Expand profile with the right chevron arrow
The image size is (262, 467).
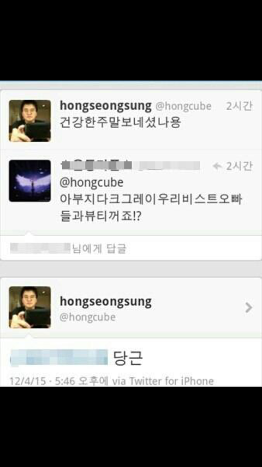pos(249,308)
